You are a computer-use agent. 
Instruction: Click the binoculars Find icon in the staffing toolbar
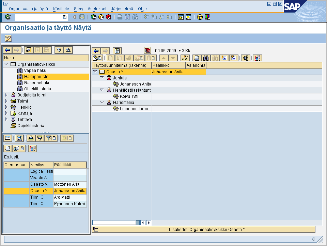[206, 58]
